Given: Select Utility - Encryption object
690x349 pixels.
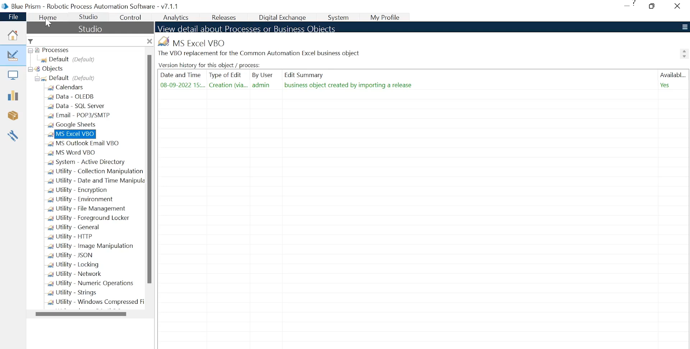Looking at the screenshot, I should pyautogui.click(x=81, y=190).
